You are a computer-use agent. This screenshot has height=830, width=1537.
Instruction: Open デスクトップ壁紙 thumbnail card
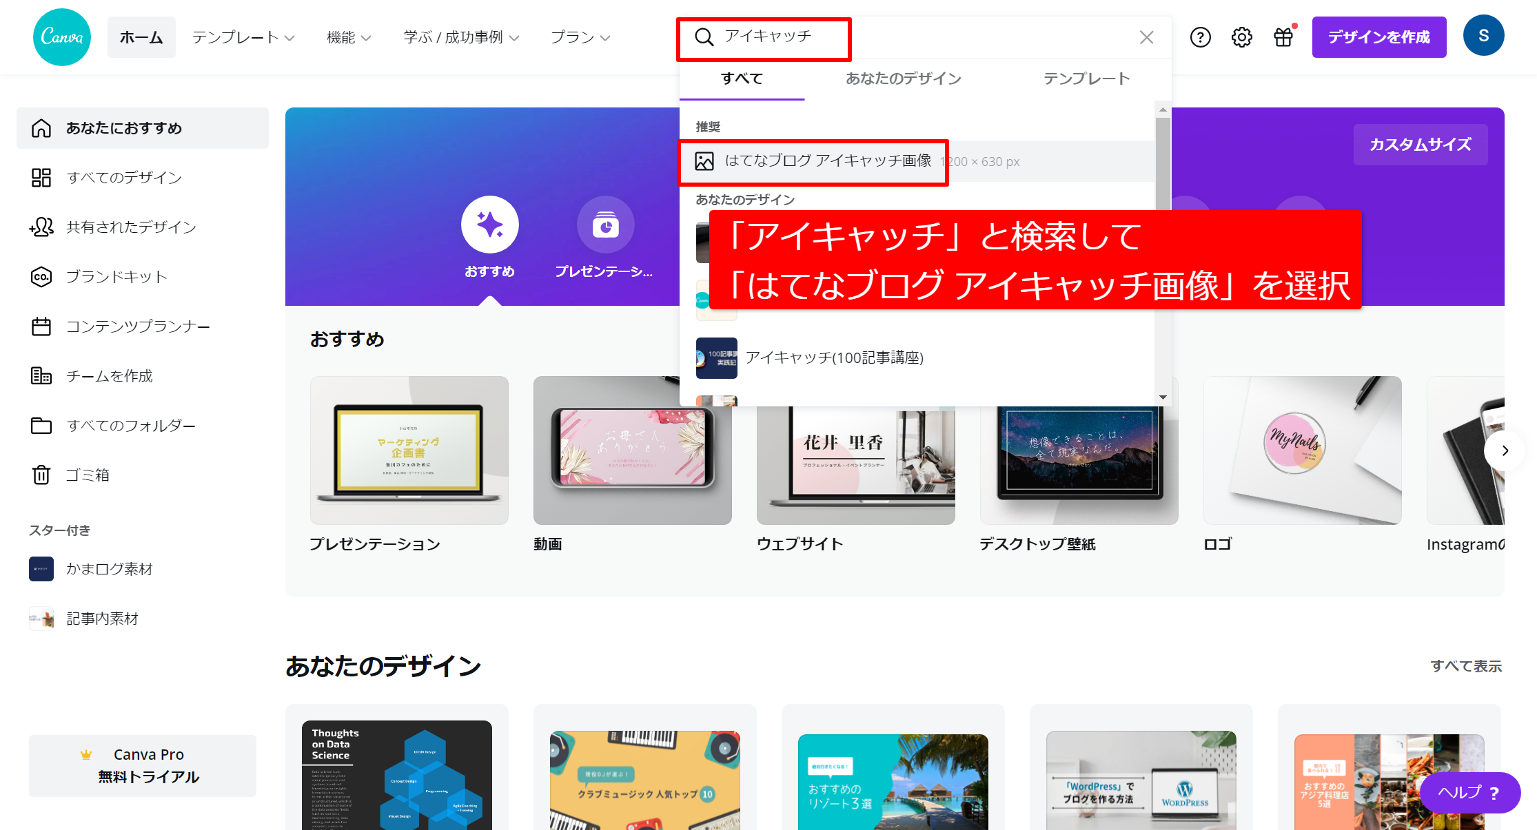click(1079, 465)
